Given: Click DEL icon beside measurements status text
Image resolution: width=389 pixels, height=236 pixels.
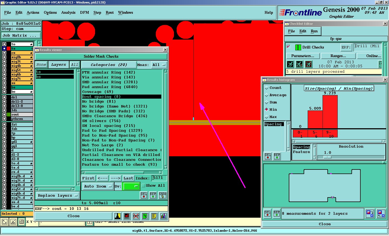Looking at the screenshot, I should pos(267,214).
